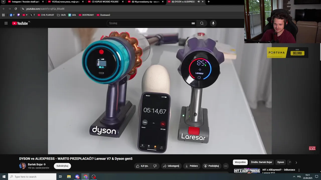The height and width of the screenshot is (180, 321).
Task: Open the Windows notification center icon
Action: click(x=317, y=177)
